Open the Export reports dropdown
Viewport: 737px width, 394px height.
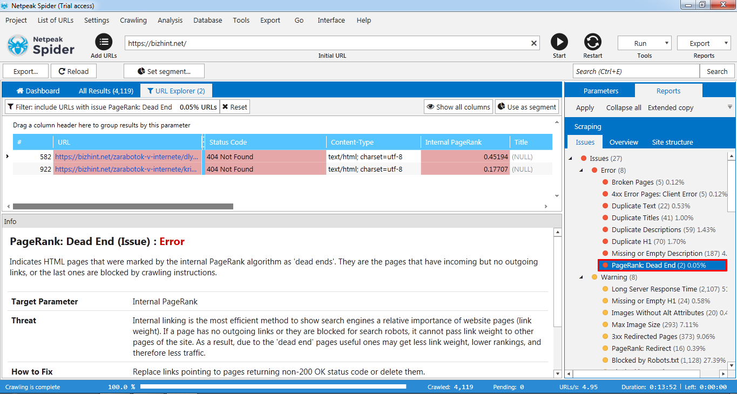(704, 43)
